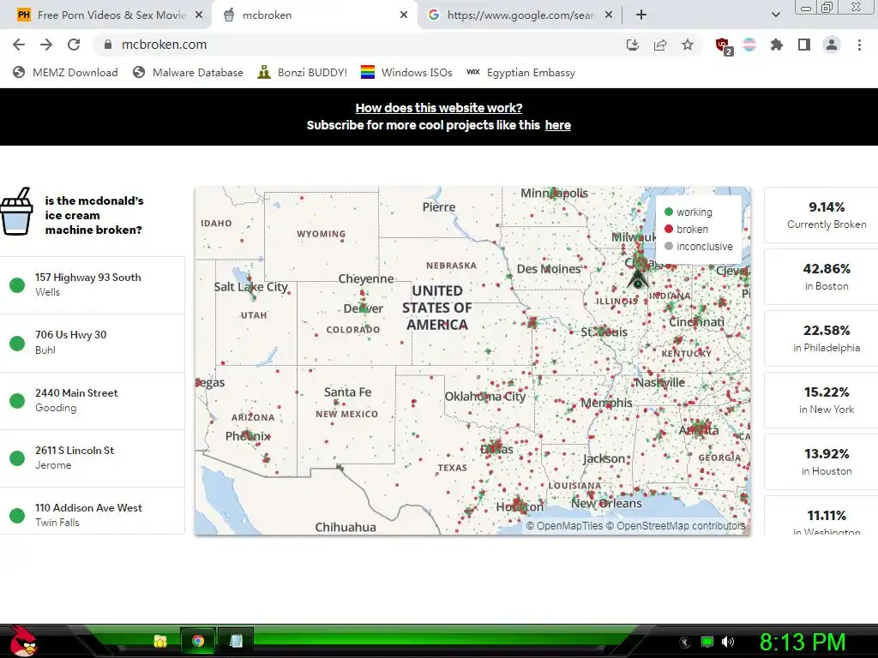Viewport: 878px width, 658px height.
Task: Select the 2611 S Lincoln St location
Action: point(92,458)
